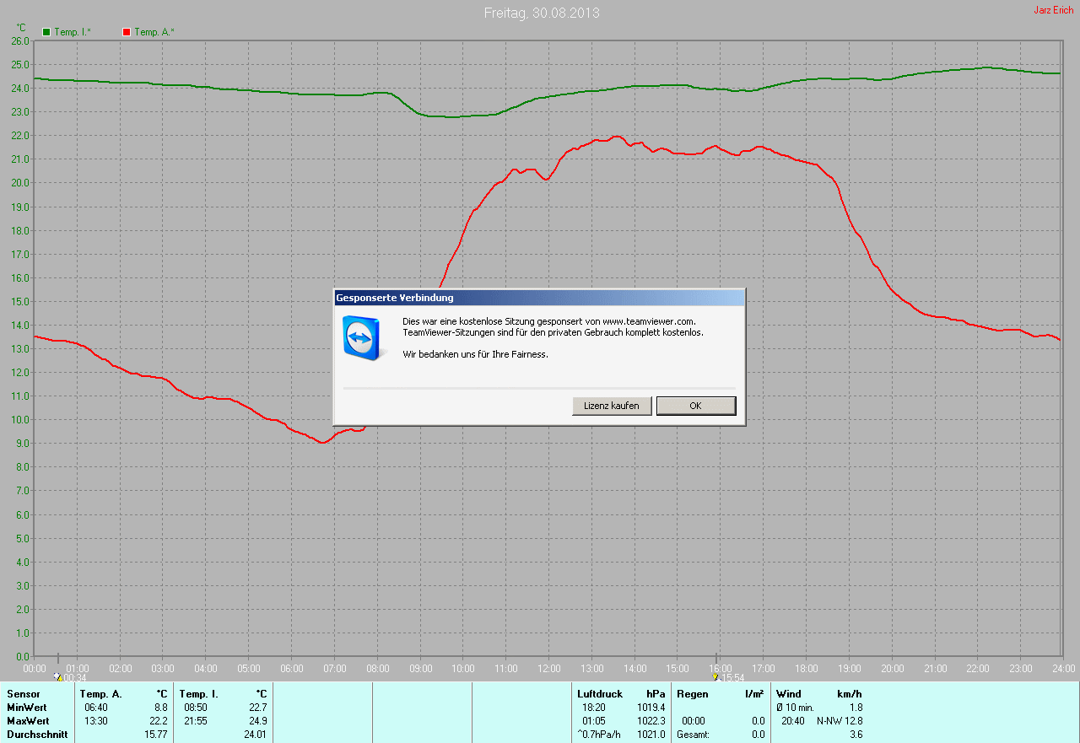
Task: Click the Luftdruck minimum value 1019.4
Action: pos(651,708)
